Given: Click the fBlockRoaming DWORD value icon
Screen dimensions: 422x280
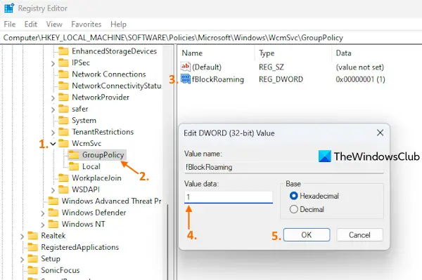Looking at the screenshot, I should (x=186, y=79).
